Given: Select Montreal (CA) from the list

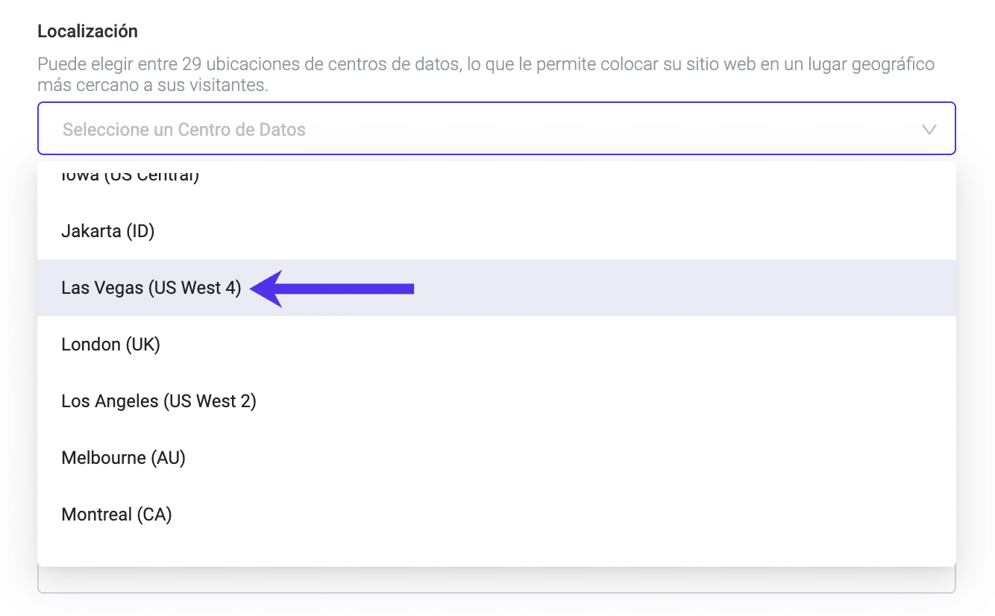Looking at the screenshot, I should click(x=116, y=515).
